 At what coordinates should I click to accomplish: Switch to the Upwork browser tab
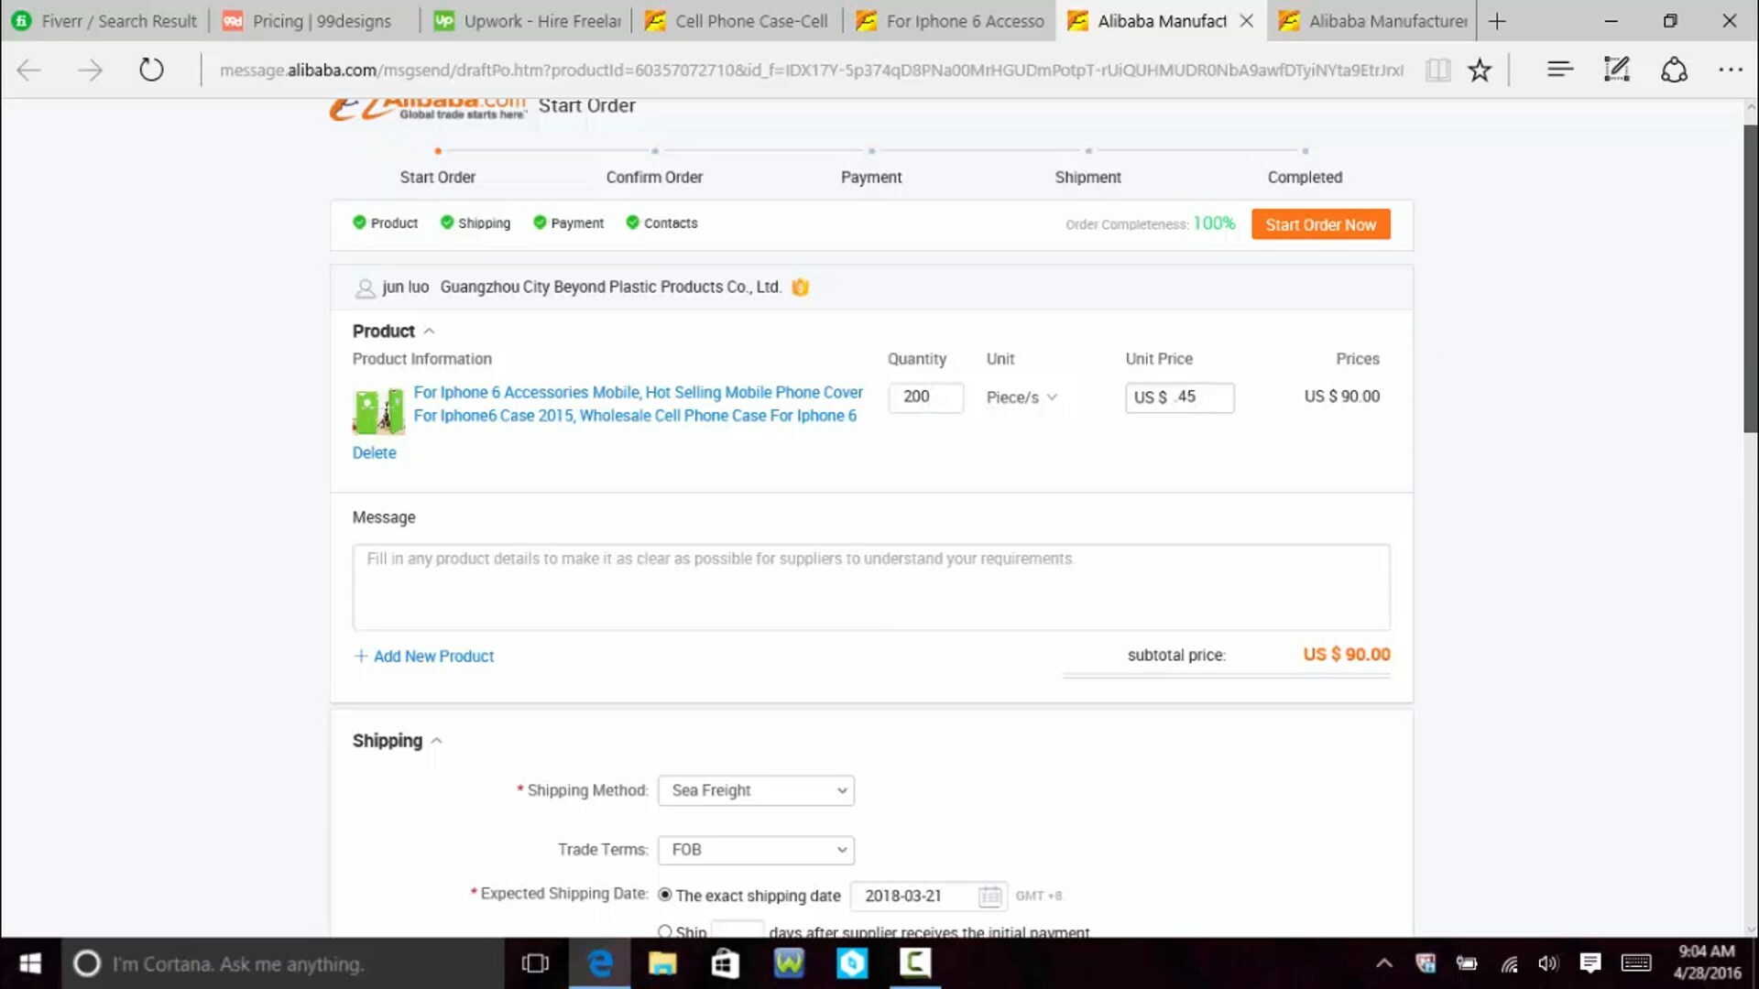[x=528, y=21]
